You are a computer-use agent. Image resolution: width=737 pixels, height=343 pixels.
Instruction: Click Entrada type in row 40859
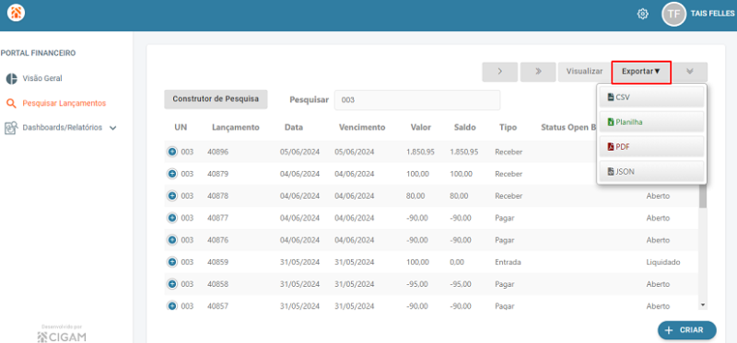pyautogui.click(x=508, y=262)
